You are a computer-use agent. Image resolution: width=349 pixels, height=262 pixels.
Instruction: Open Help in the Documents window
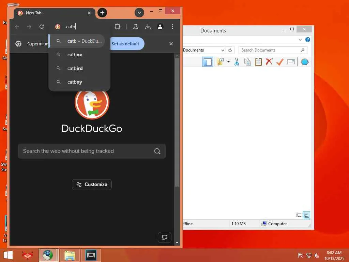click(308, 40)
